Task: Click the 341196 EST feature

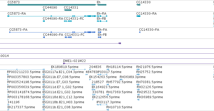Action: 8,105
